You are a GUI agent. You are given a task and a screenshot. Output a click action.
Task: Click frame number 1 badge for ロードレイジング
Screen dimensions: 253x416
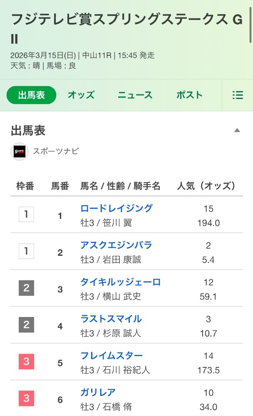coord(27,215)
